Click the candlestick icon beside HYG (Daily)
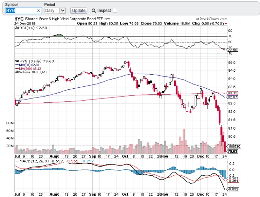Viewport: 260px width, 197px height. 17,61
